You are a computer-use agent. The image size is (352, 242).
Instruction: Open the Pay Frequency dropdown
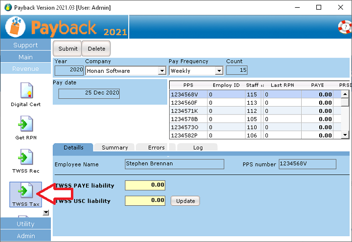click(x=219, y=71)
